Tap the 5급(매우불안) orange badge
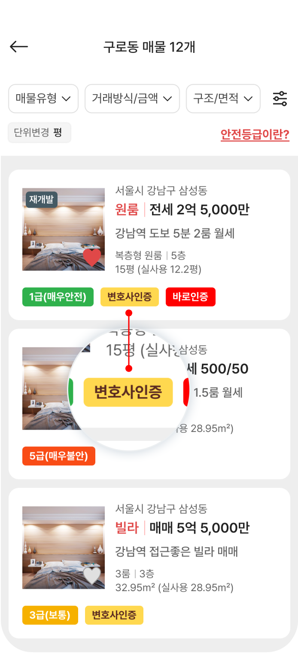The width and height of the screenshot is (298, 653). 59,456
